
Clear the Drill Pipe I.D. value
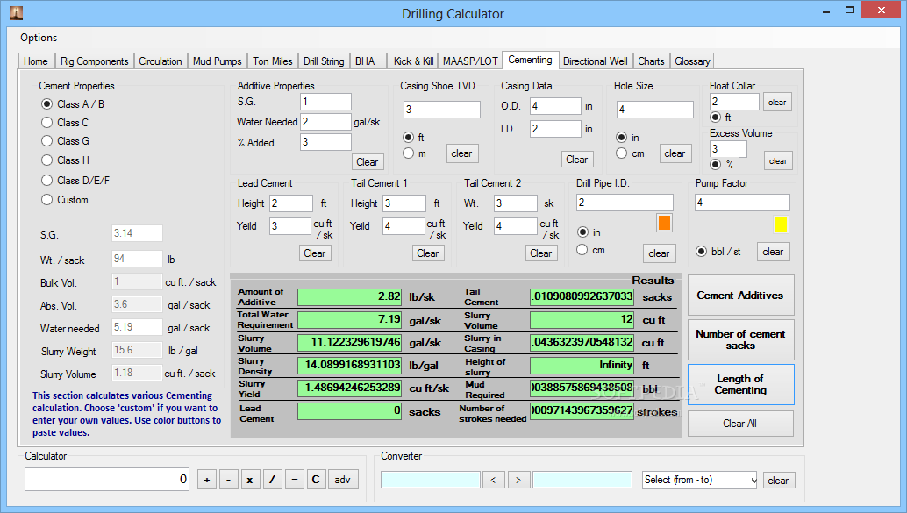659,253
